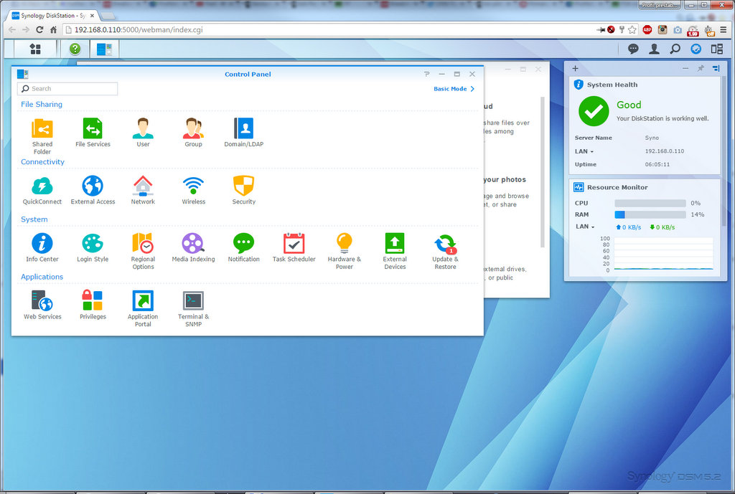Expand the LAN dropdown in System Health
Image resolution: width=735 pixels, height=494 pixels.
[584, 151]
